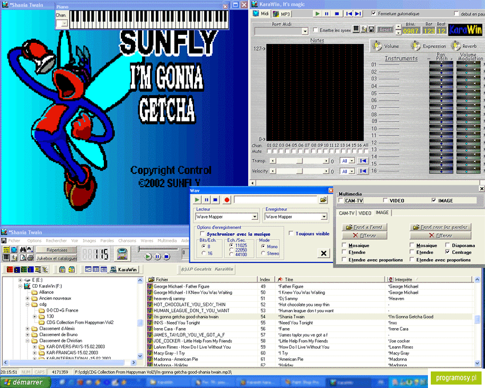Open the Chan. dropdown in Piano window
485x388 pixels.
click(64, 23)
